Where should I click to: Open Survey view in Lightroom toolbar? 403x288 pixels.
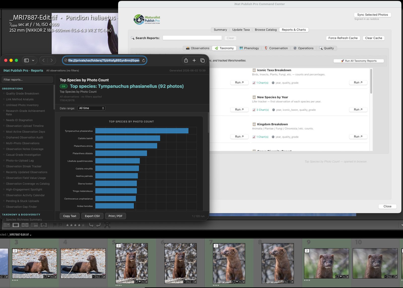point(34,225)
